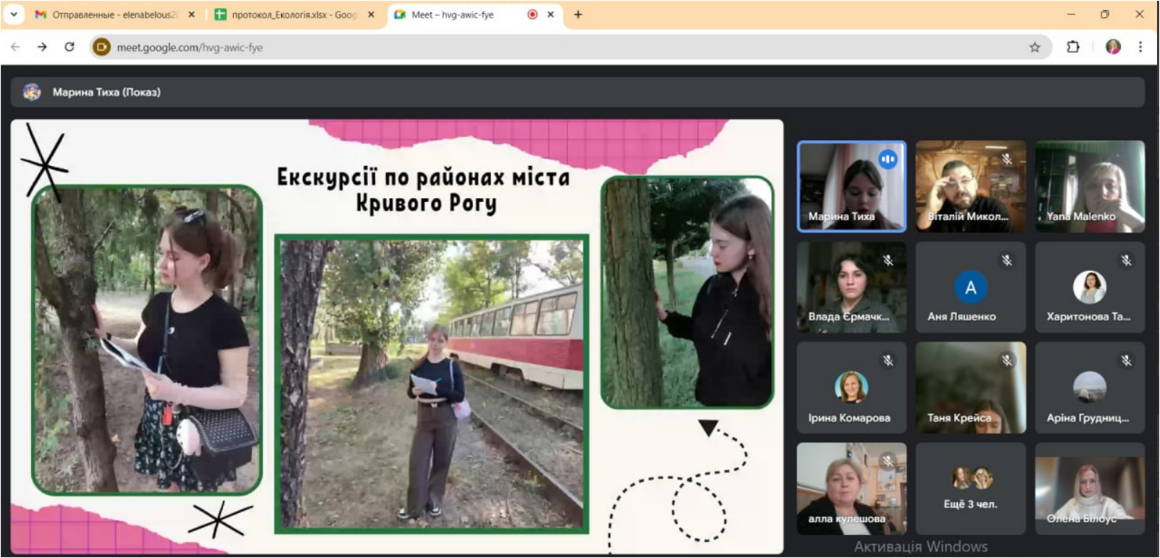
Task: Select the Олена Білоус video tile
Action: point(1090,488)
